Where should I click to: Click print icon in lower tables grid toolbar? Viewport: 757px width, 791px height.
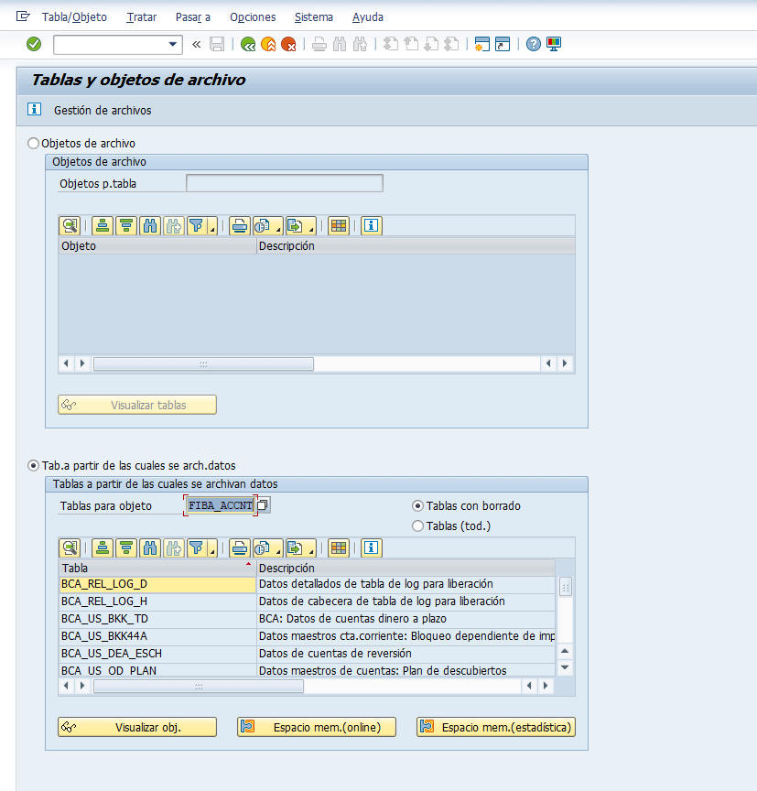(x=240, y=548)
